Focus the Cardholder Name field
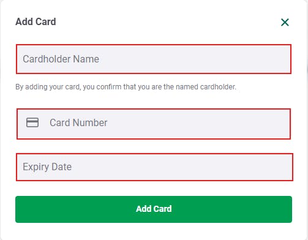 [x=154, y=59]
